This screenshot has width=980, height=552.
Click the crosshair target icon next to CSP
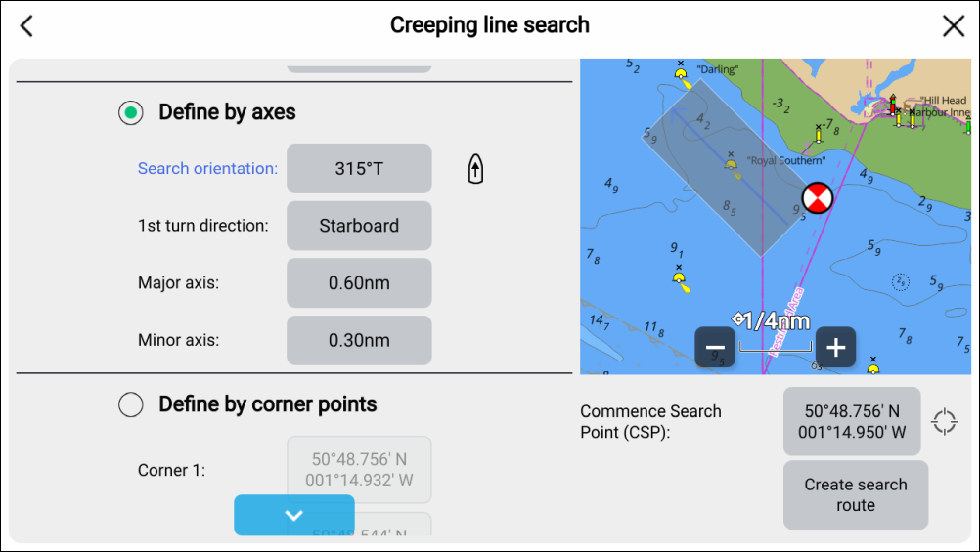click(944, 422)
